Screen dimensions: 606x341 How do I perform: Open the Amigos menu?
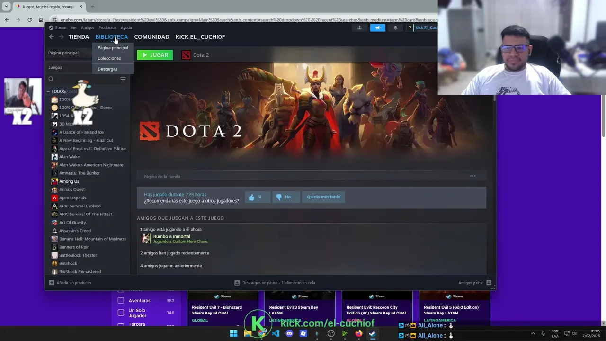click(88, 27)
